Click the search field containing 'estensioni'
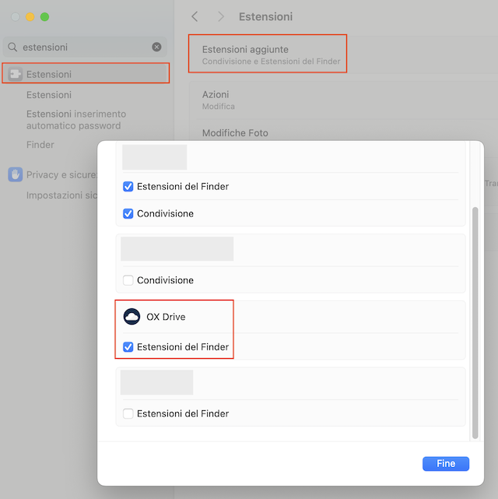Image resolution: width=498 pixels, height=499 pixels. click(85, 47)
